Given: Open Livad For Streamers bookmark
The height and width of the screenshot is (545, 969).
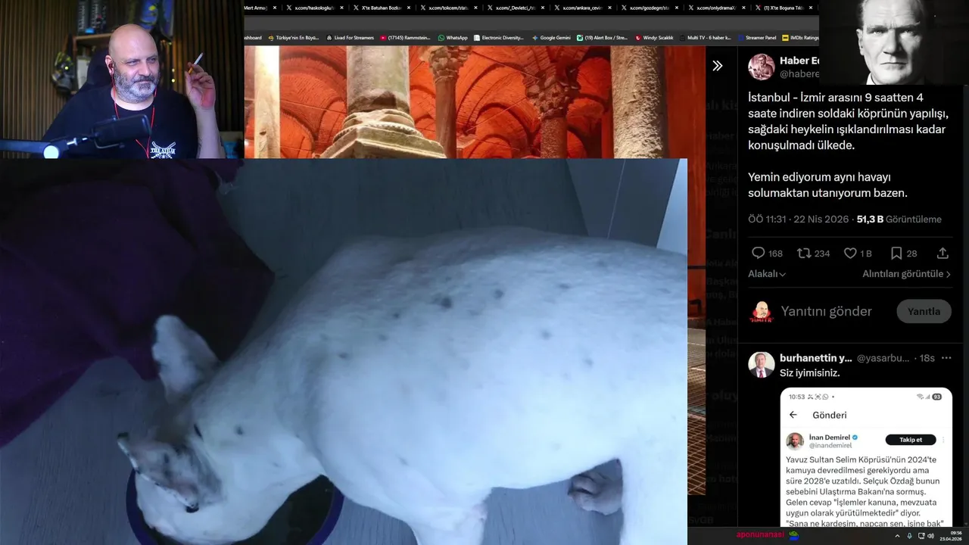Looking at the screenshot, I should (x=351, y=37).
